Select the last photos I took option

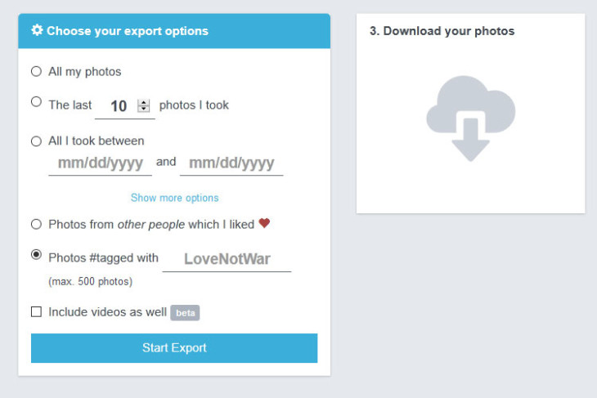pos(36,101)
